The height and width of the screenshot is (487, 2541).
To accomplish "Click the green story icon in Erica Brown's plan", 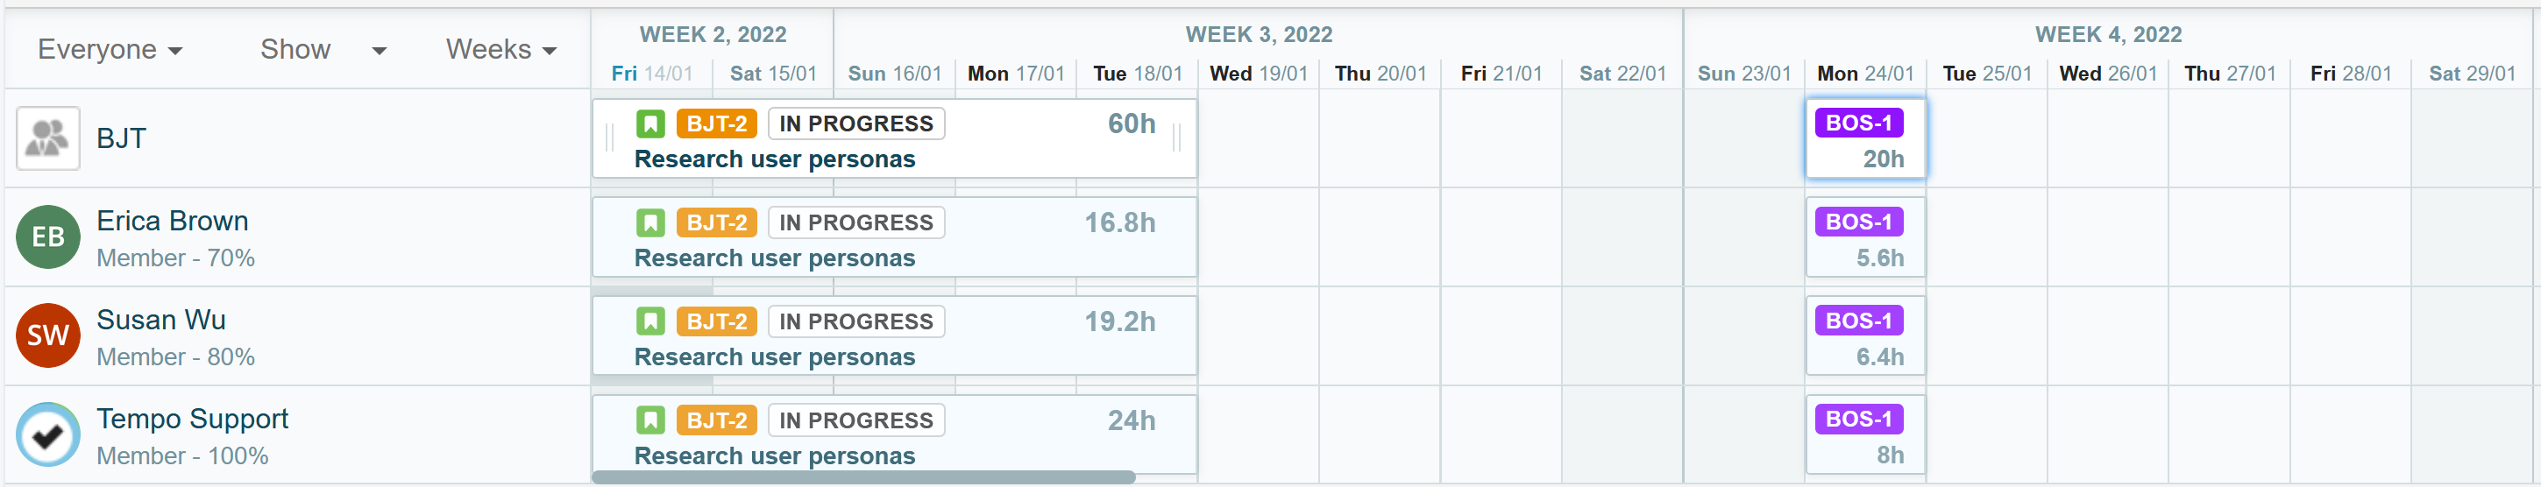I will 650,222.
